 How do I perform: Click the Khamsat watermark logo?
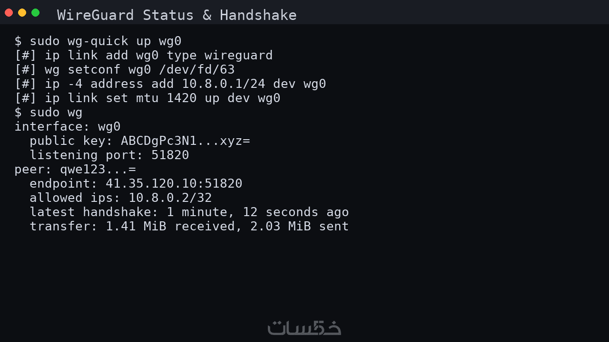coord(304,328)
